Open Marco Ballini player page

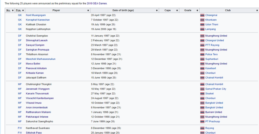[33, 64]
